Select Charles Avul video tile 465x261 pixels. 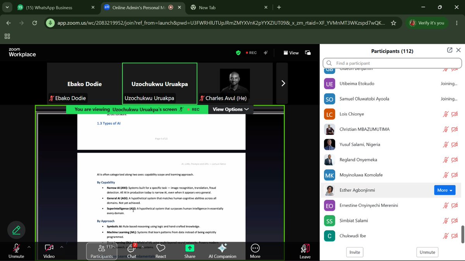[x=235, y=83]
